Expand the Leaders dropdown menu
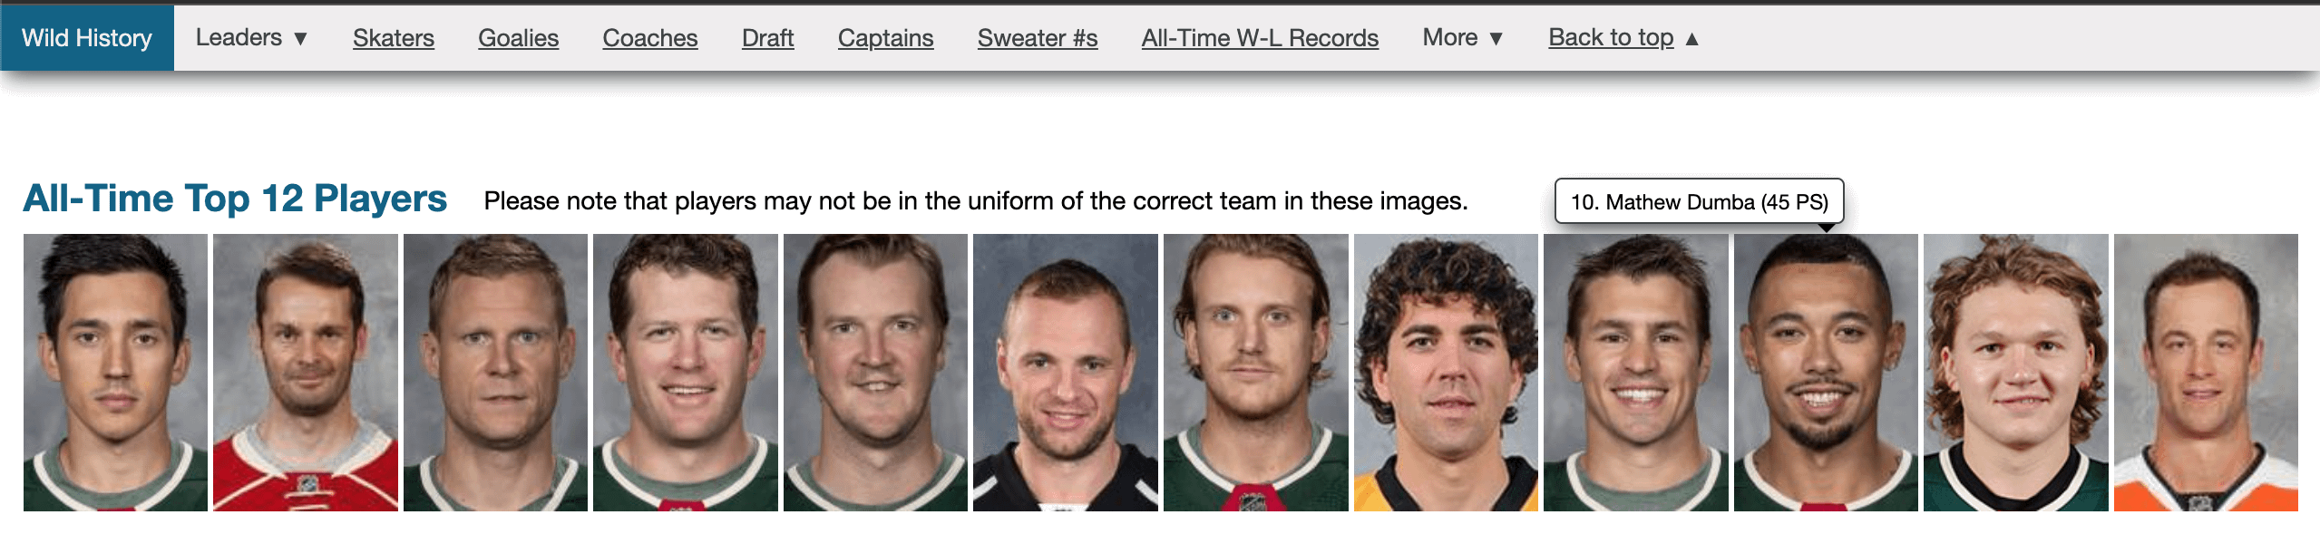This screenshot has height=544, width=2320. pos(251,38)
